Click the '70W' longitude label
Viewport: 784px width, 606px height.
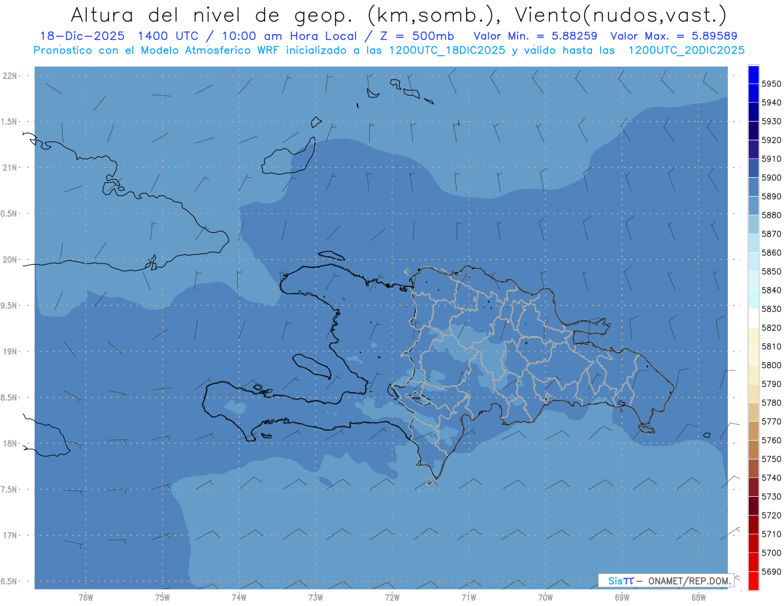point(546,597)
